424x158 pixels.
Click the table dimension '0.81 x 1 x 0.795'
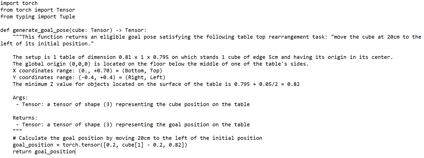tap(144, 57)
